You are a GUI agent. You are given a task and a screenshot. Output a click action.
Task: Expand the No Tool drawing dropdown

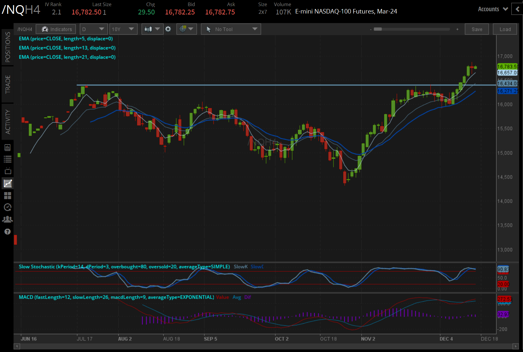click(231, 29)
